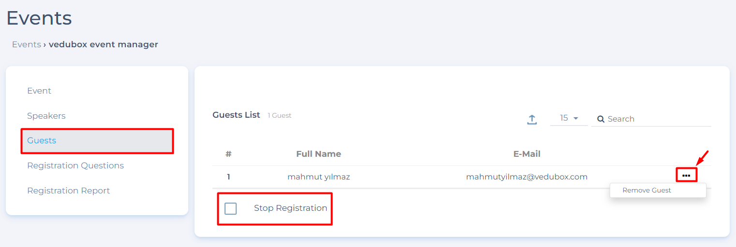Open the three-dot menu for mahmut yılmaz
The width and height of the screenshot is (736, 247).
686,176
